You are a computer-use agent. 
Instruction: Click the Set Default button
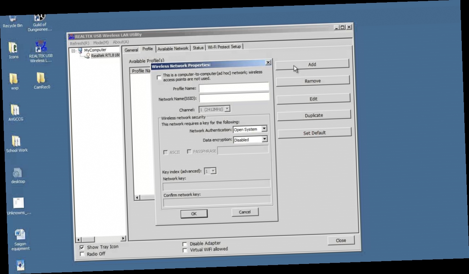coord(314,133)
